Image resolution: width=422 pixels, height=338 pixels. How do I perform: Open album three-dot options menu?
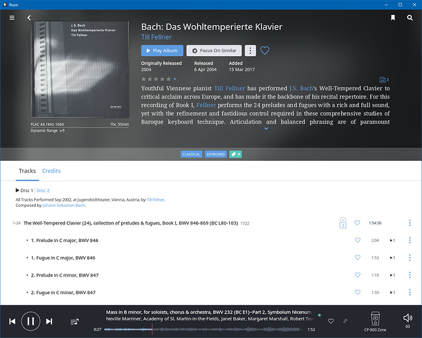click(250, 51)
